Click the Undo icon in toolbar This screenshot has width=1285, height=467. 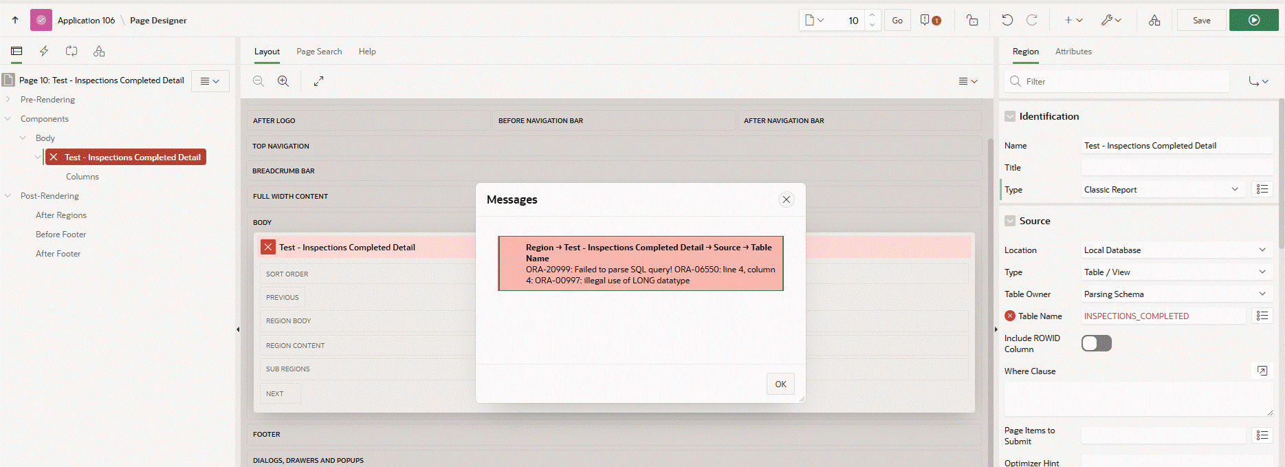click(1007, 21)
